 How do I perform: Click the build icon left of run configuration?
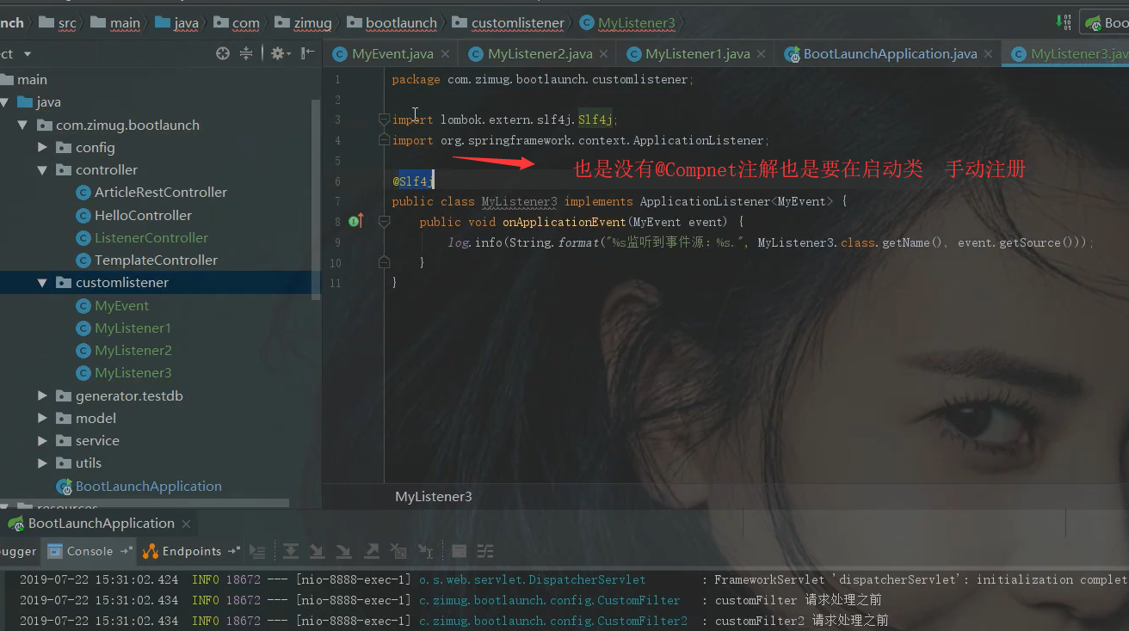click(1064, 22)
